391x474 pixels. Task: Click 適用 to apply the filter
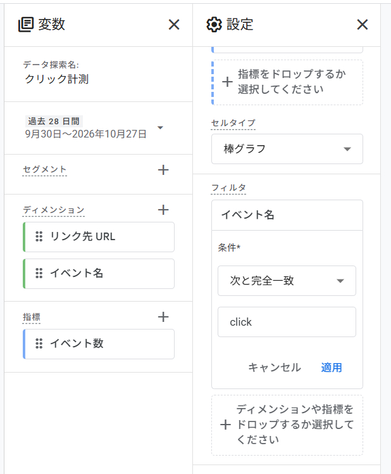(332, 368)
